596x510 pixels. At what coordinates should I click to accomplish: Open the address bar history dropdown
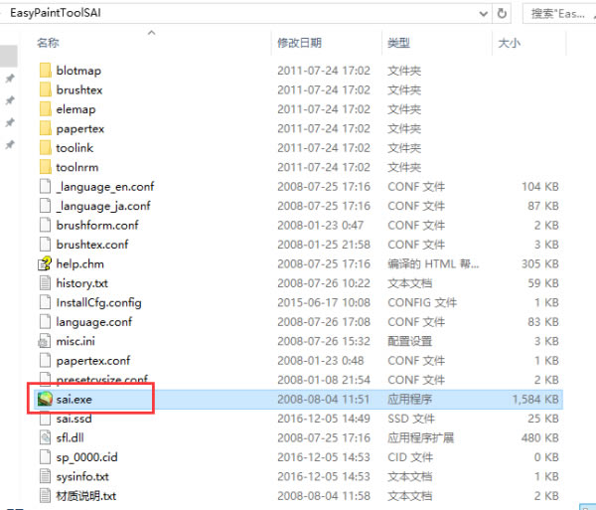[484, 14]
